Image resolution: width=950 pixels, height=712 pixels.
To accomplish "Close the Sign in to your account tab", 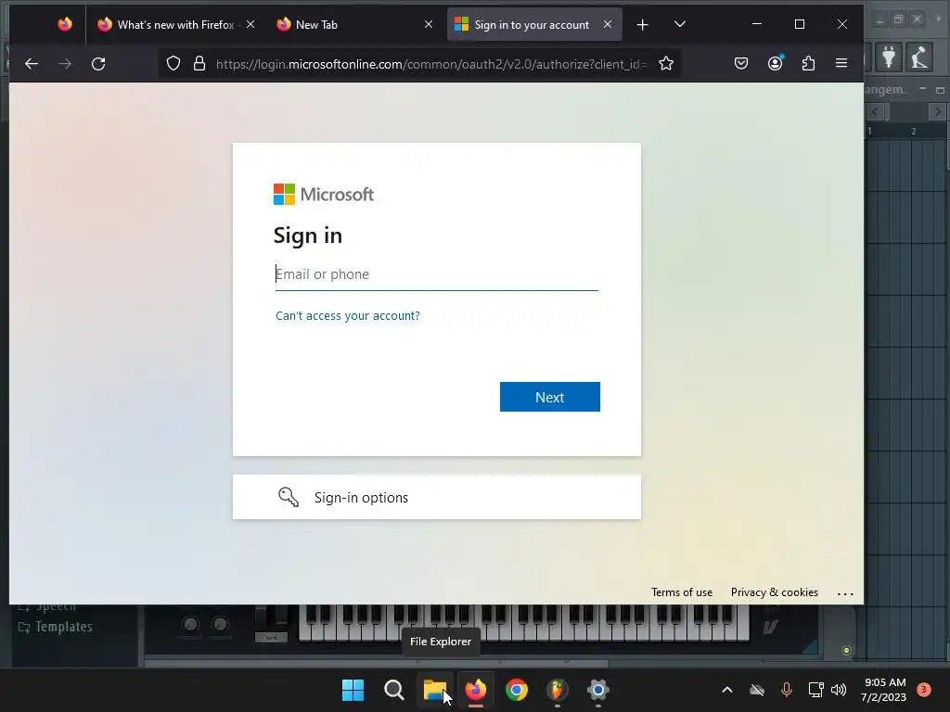I will coord(608,24).
